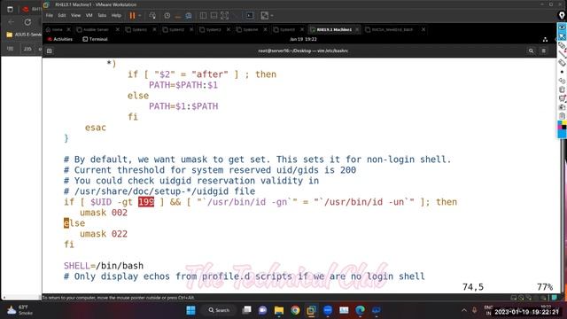Open Microsoft Edge from taskbar
This screenshot has width=567, height=319.
(x=361, y=310)
